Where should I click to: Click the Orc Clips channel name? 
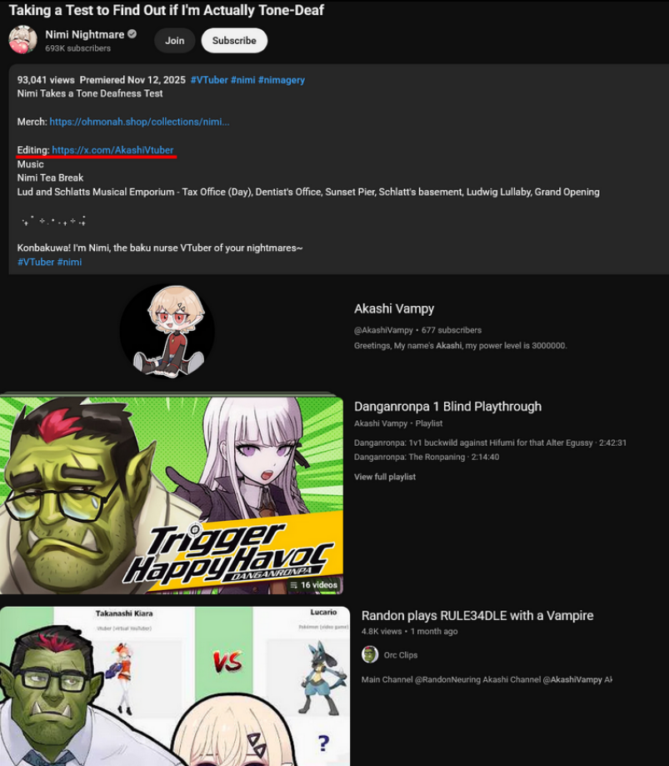(x=401, y=655)
